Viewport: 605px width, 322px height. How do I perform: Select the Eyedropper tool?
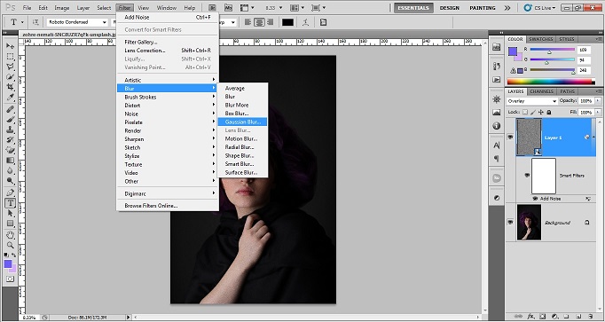point(10,98)
